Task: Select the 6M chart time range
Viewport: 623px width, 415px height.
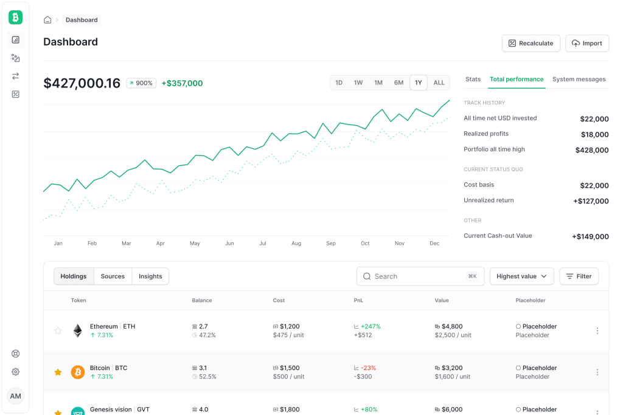Action: pyautogui.click(x=399, y=83)
